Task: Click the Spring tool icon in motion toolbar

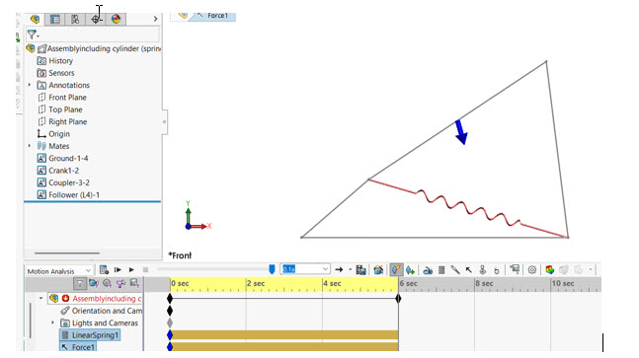Action: coord(441,269)
